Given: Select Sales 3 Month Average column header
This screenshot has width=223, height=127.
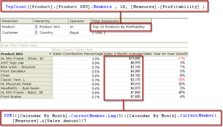Looking at the screenshot, I should tap(123, 54).
